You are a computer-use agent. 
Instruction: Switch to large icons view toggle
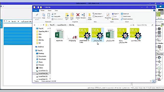coord(153,81)
